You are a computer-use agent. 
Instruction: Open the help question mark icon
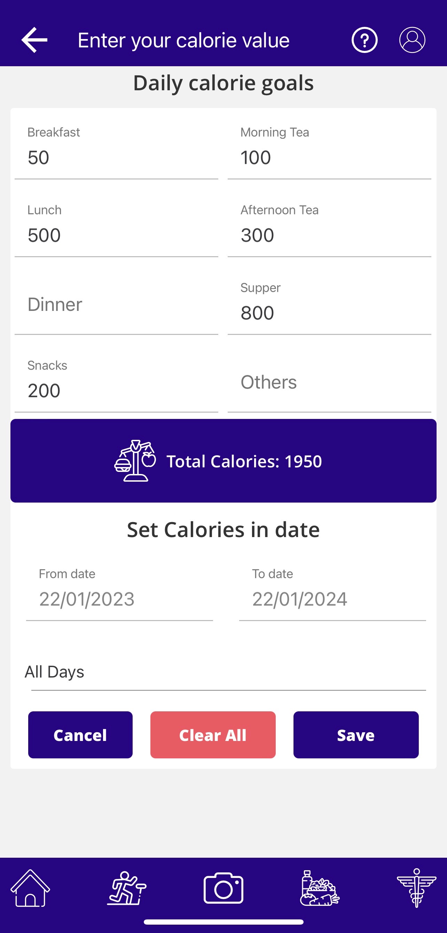coord(364,40)
